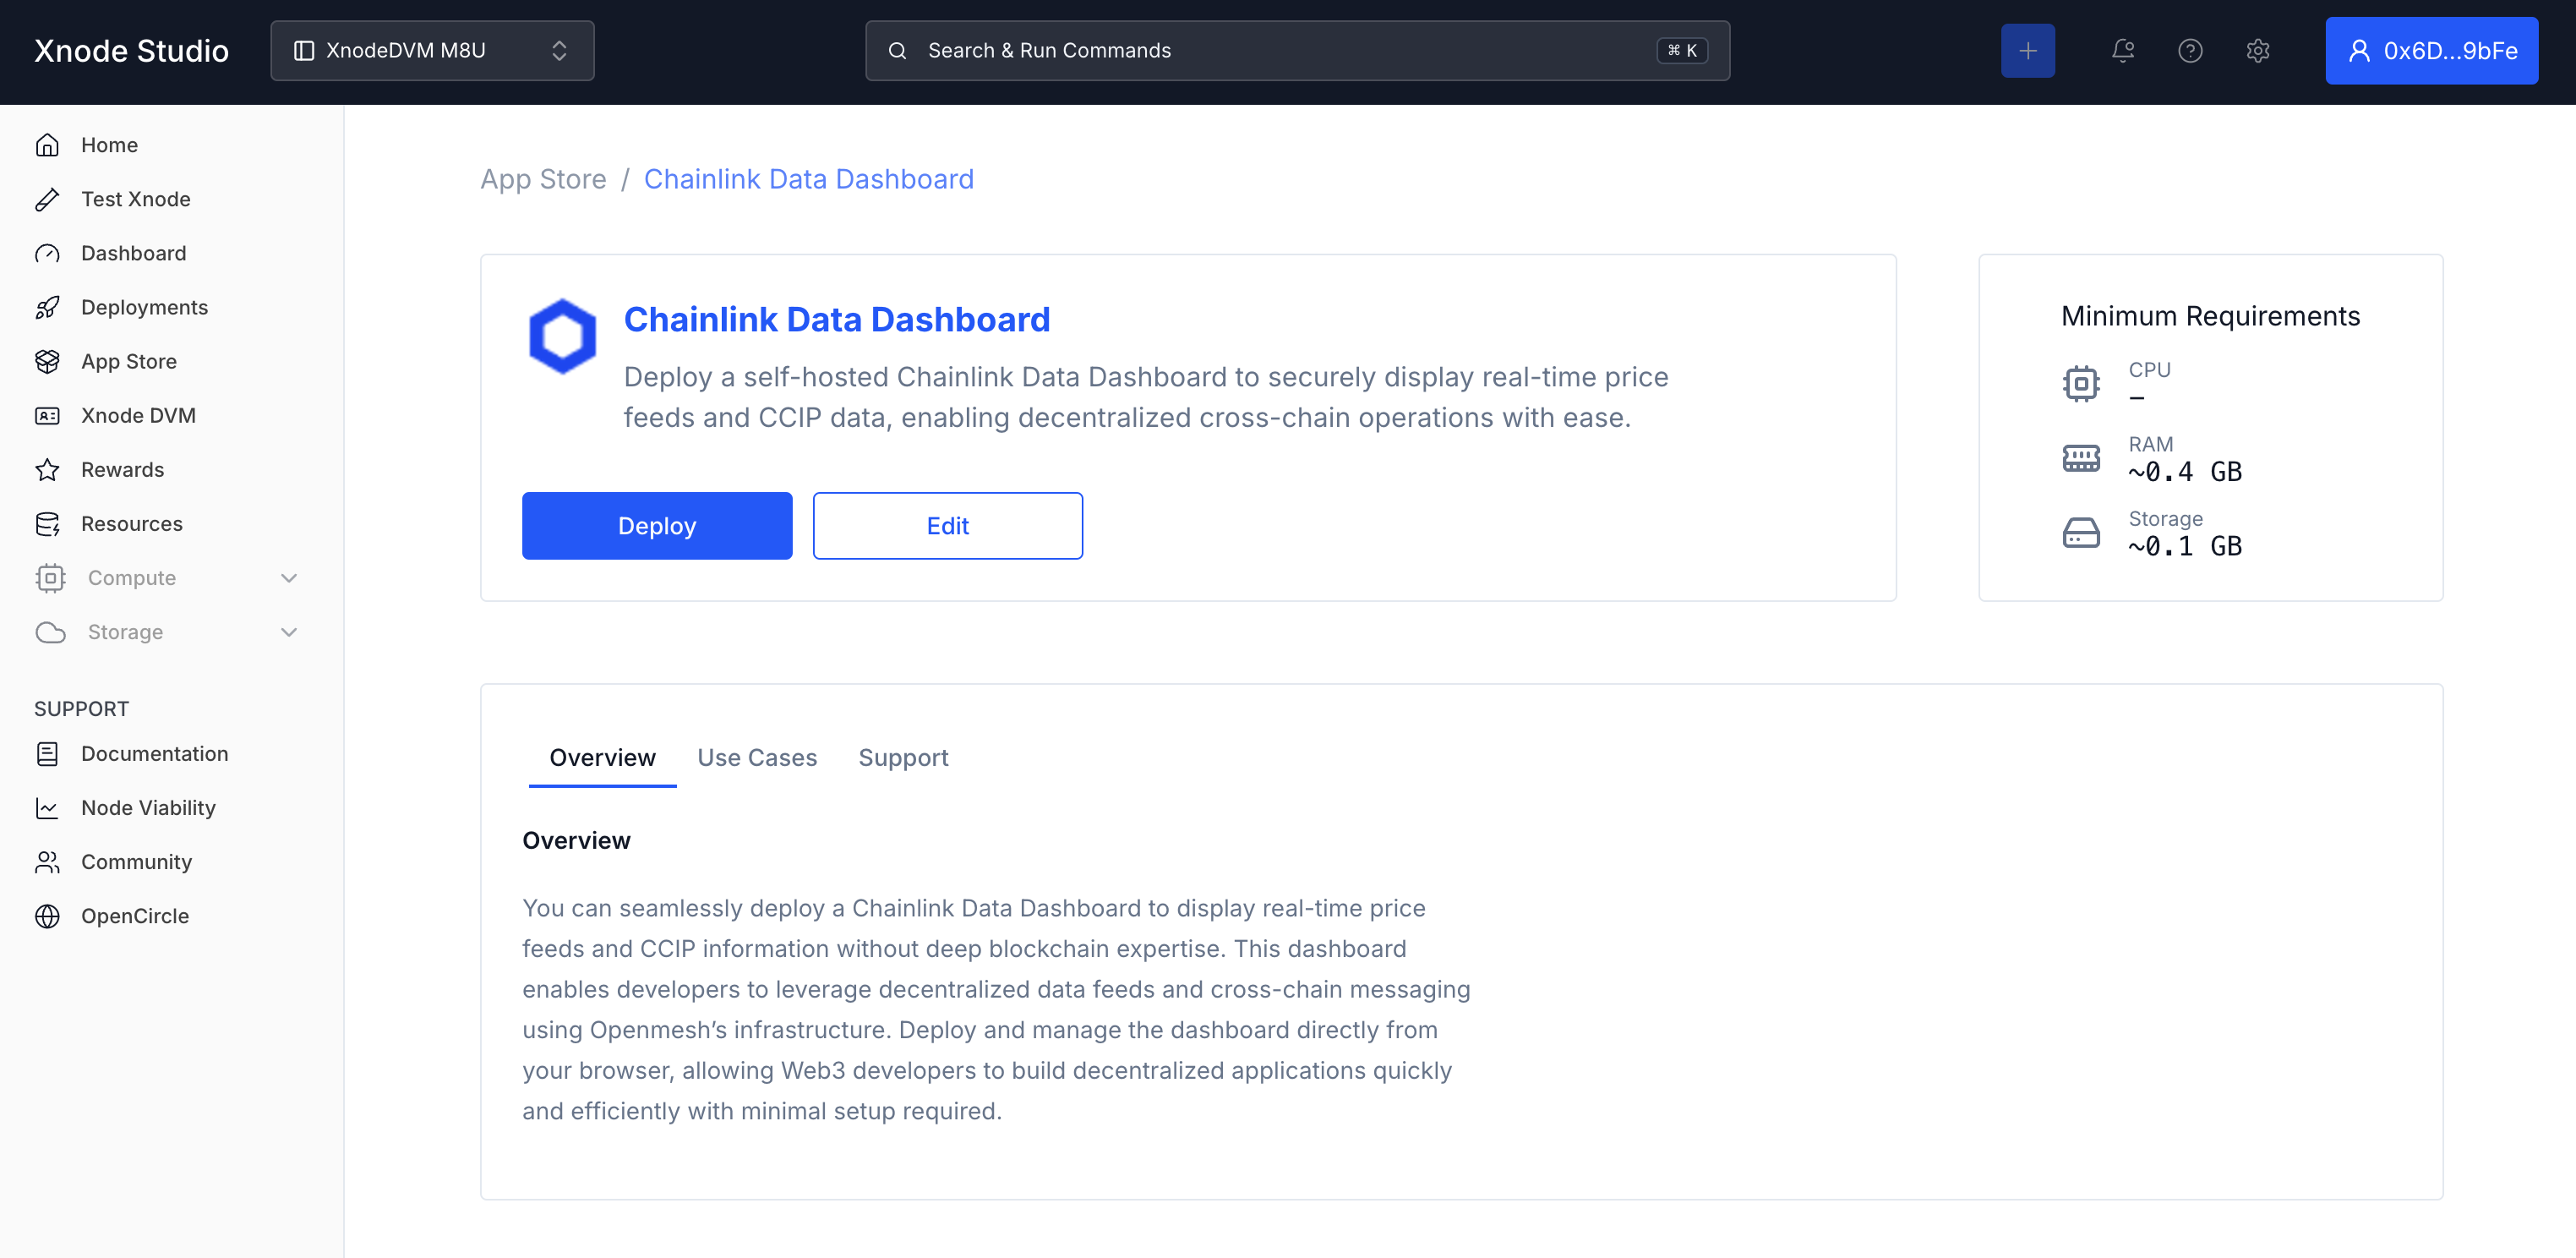Switch to the Use Cases tab
Image resolution: width=2576 pixels, height=1258 pixels.
[757, 757]
